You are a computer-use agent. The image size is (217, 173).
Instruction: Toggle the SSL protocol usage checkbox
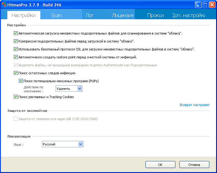pyautogui.click(x=16, y=49)
